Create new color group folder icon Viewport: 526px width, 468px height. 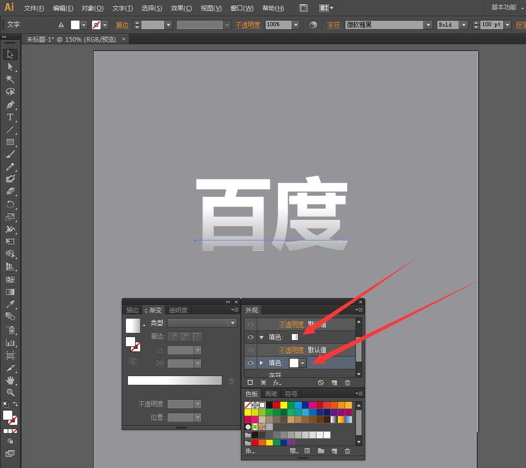pos(321,451)
